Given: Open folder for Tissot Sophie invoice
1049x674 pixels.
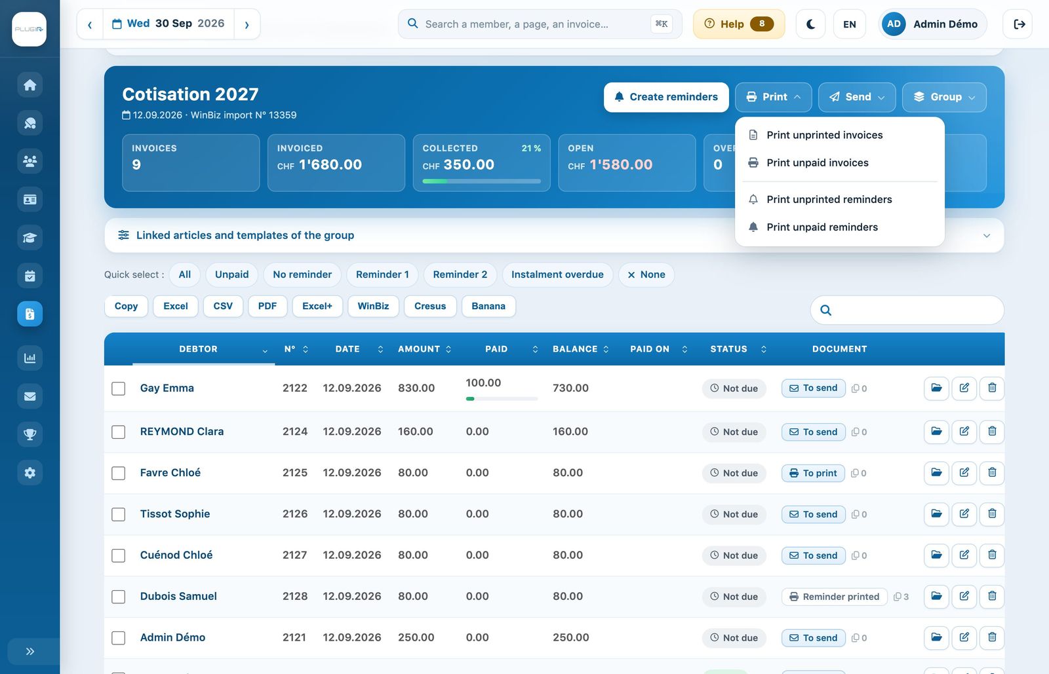Looking at the screenshot, I should 936,514.
